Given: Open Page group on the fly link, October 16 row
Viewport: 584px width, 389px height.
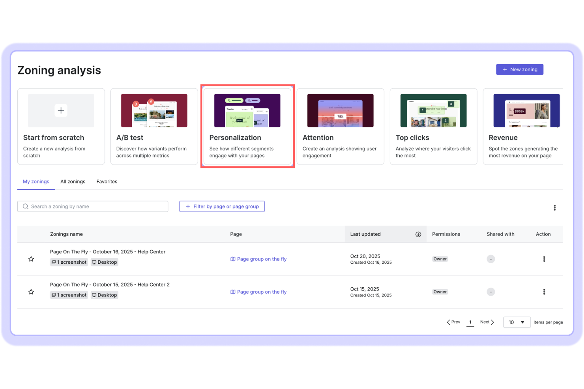Looking at the screenshot, I should pos(258,259).
